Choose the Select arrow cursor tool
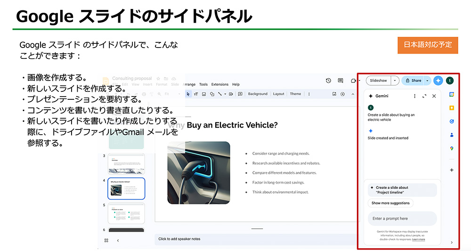 [188, 94]
